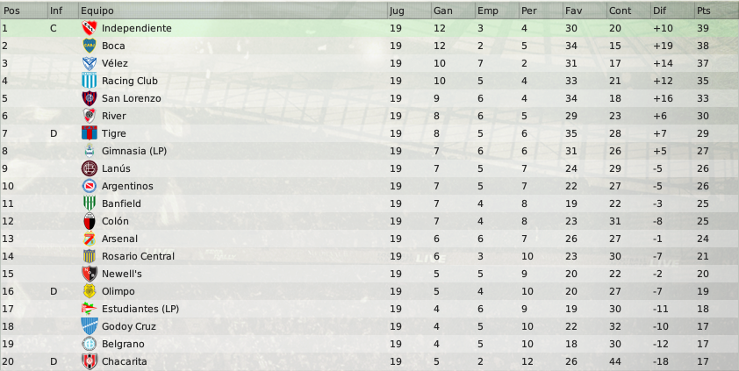
Task: Sort table by Pts column header
Action: [716, 11]
